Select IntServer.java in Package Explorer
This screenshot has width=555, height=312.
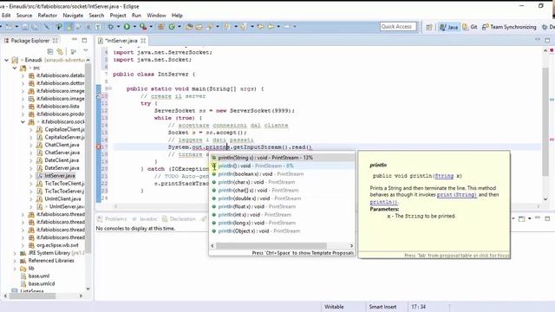[59, 176]
